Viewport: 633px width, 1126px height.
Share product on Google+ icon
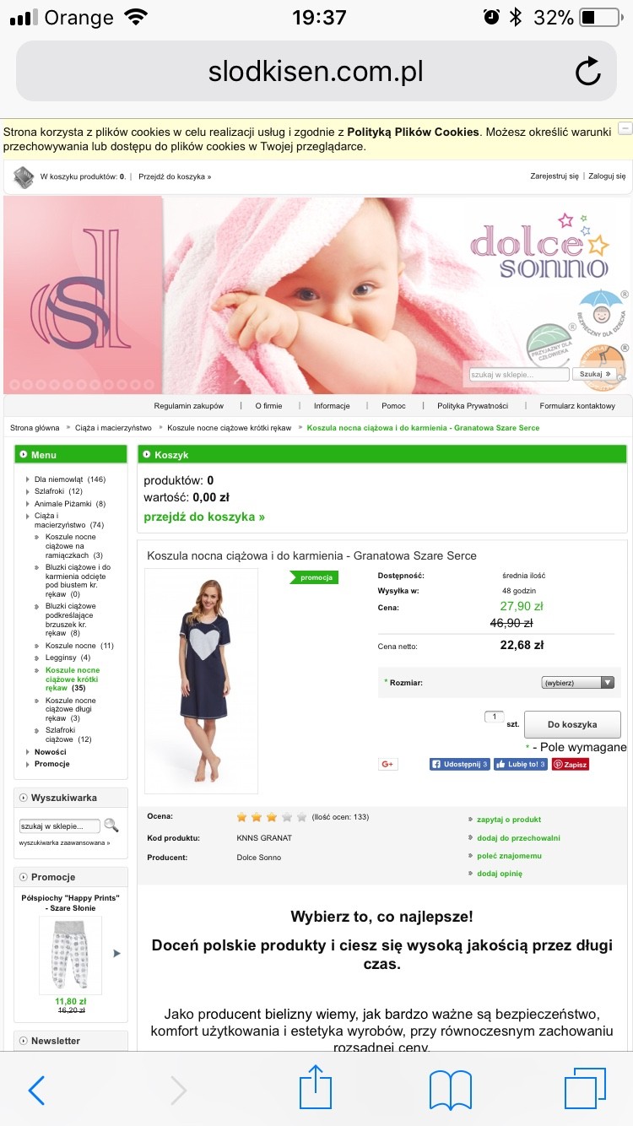pyautogui.click(x=388, y=764)
